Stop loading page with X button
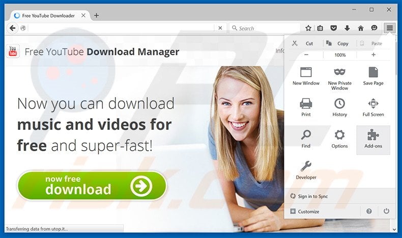Viewport: 402px width, 238px height. point(220,28)
